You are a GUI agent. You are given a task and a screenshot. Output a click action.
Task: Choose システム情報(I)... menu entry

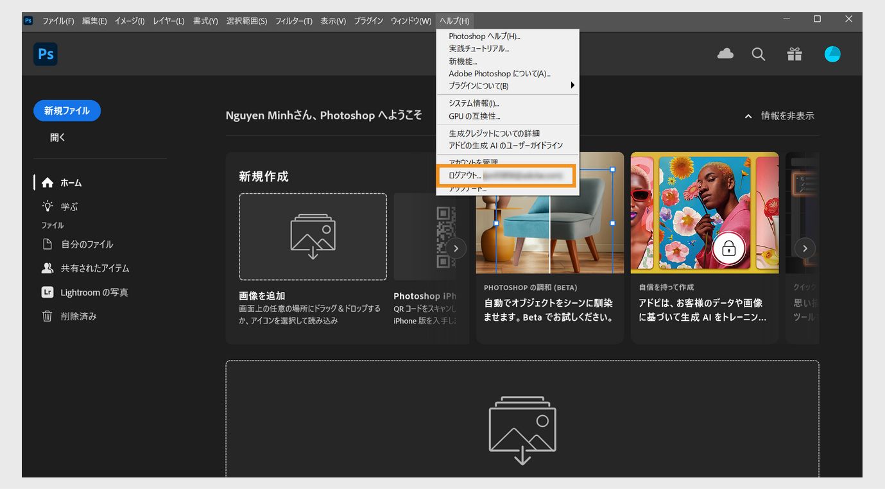coord(508,103)
